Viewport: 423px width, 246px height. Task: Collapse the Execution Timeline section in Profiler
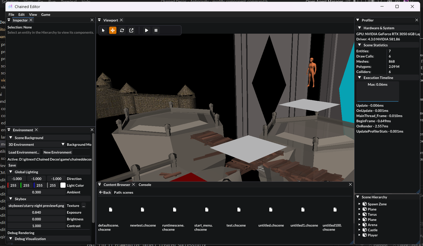click(360, 78)
